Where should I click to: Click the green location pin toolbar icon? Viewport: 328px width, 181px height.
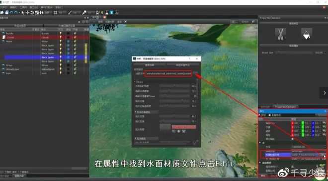102,13
